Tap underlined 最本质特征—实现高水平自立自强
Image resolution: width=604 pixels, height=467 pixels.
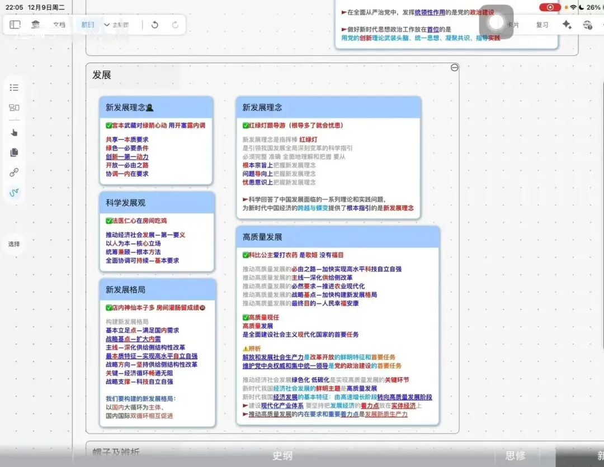[x=152, y=356]
